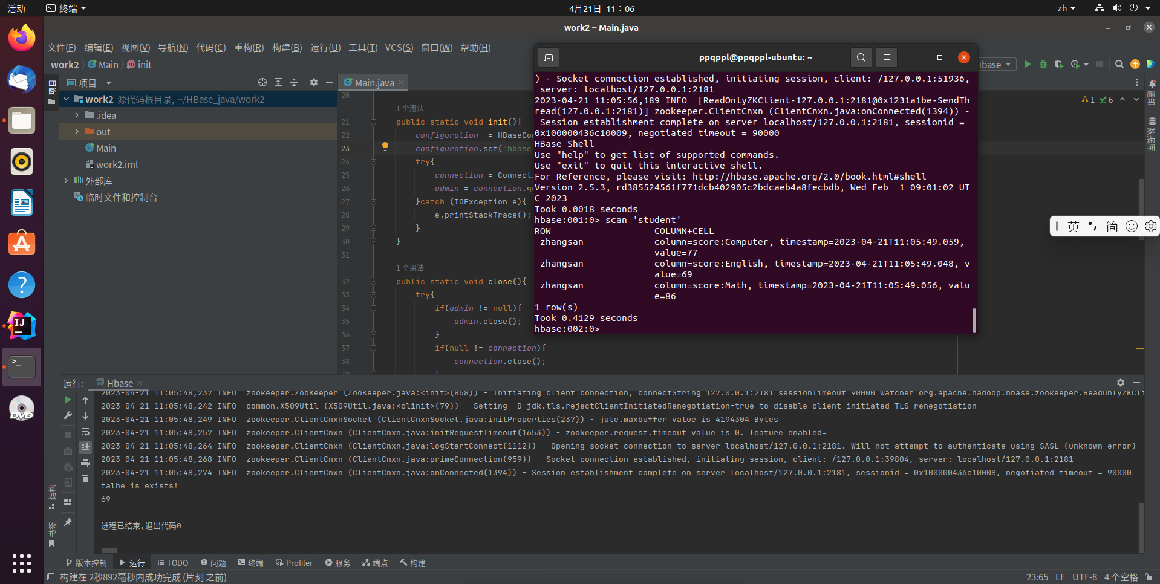Toggle simplified Chinese on the input method bar

[x=1112, y=226]
